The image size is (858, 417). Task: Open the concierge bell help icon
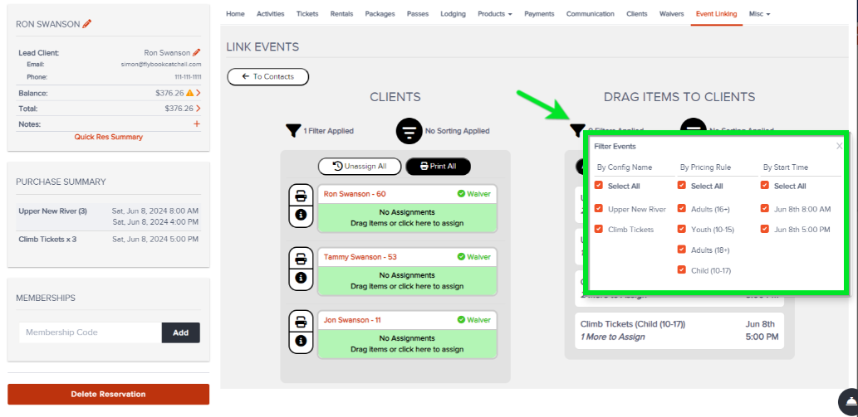850,402
